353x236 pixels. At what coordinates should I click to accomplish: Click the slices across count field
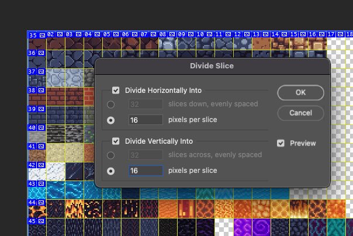146,155
